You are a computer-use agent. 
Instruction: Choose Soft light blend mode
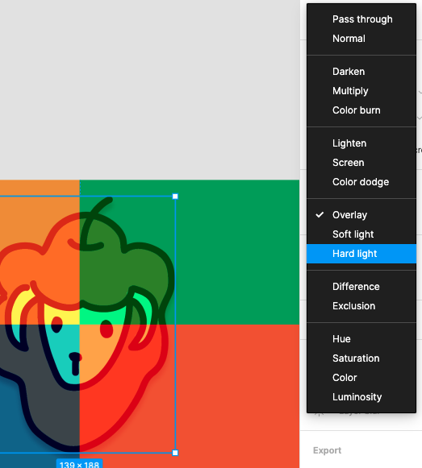coord(361,234)
